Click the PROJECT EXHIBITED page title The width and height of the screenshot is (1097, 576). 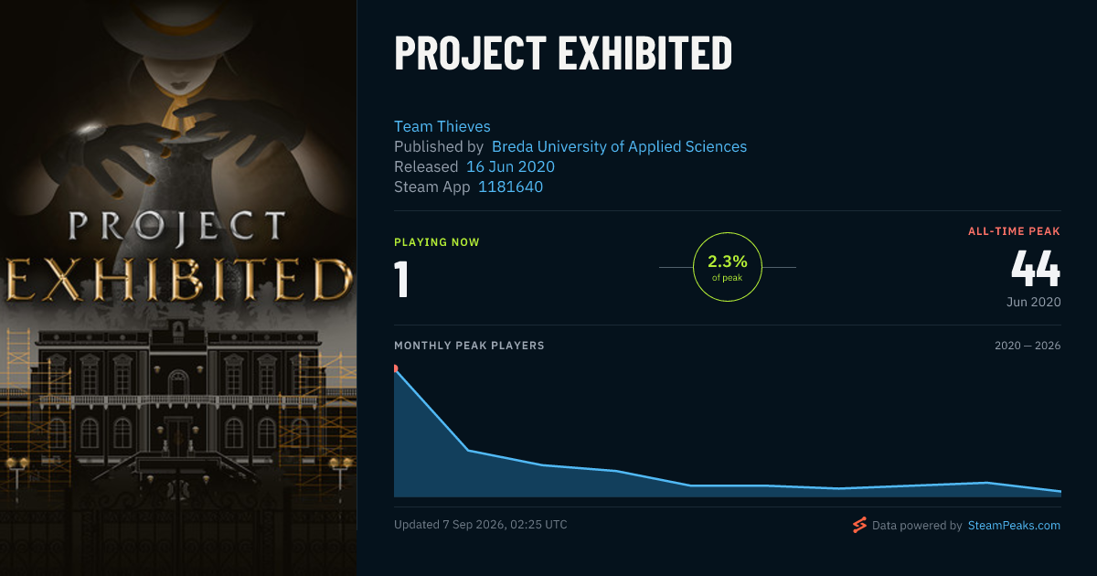pyautogui.click(x=563, y=54)
